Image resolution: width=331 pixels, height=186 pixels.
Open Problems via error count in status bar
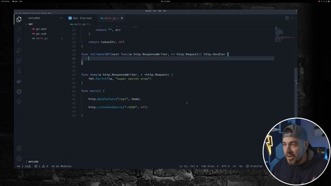point(37,166)
